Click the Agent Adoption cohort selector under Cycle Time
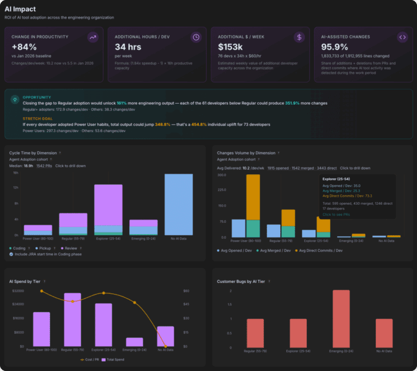Viewport: 417px width, 371px height. pos(28,159)
